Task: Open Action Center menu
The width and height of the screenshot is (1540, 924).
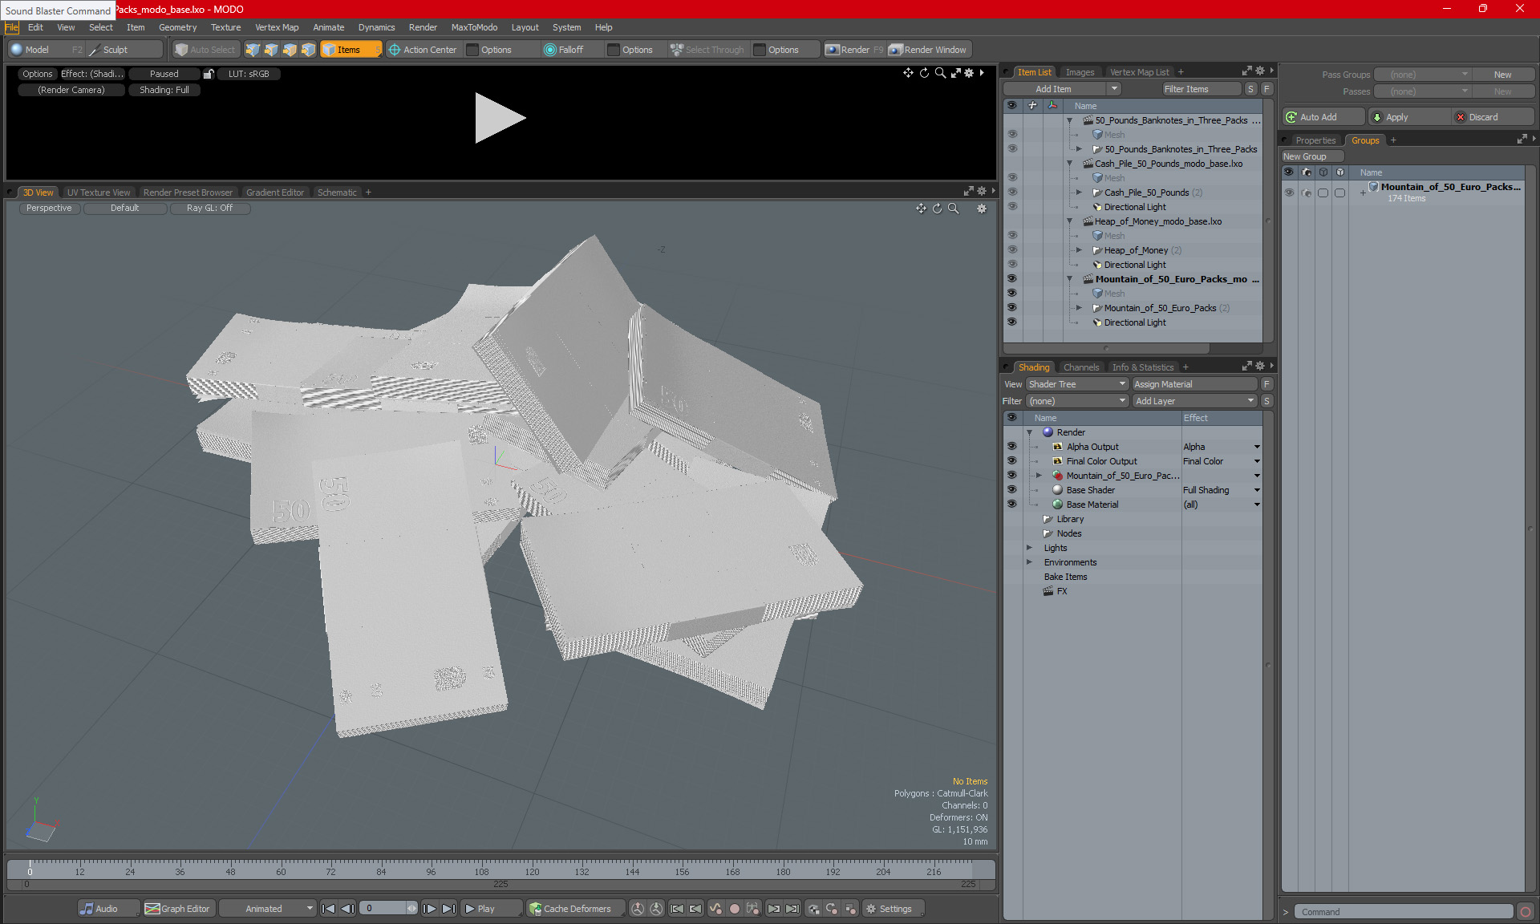Action: click(x=423, y=50)
